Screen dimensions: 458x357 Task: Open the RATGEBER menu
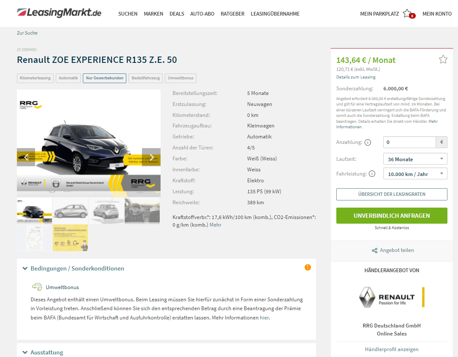[232, 14]
